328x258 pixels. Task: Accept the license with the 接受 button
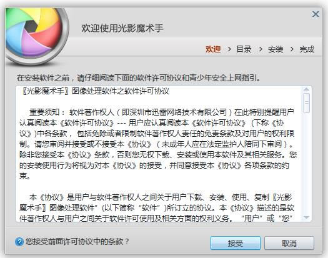pos(236,243)
